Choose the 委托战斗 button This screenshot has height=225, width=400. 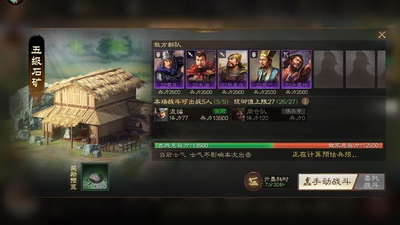(x=371, y=182)
